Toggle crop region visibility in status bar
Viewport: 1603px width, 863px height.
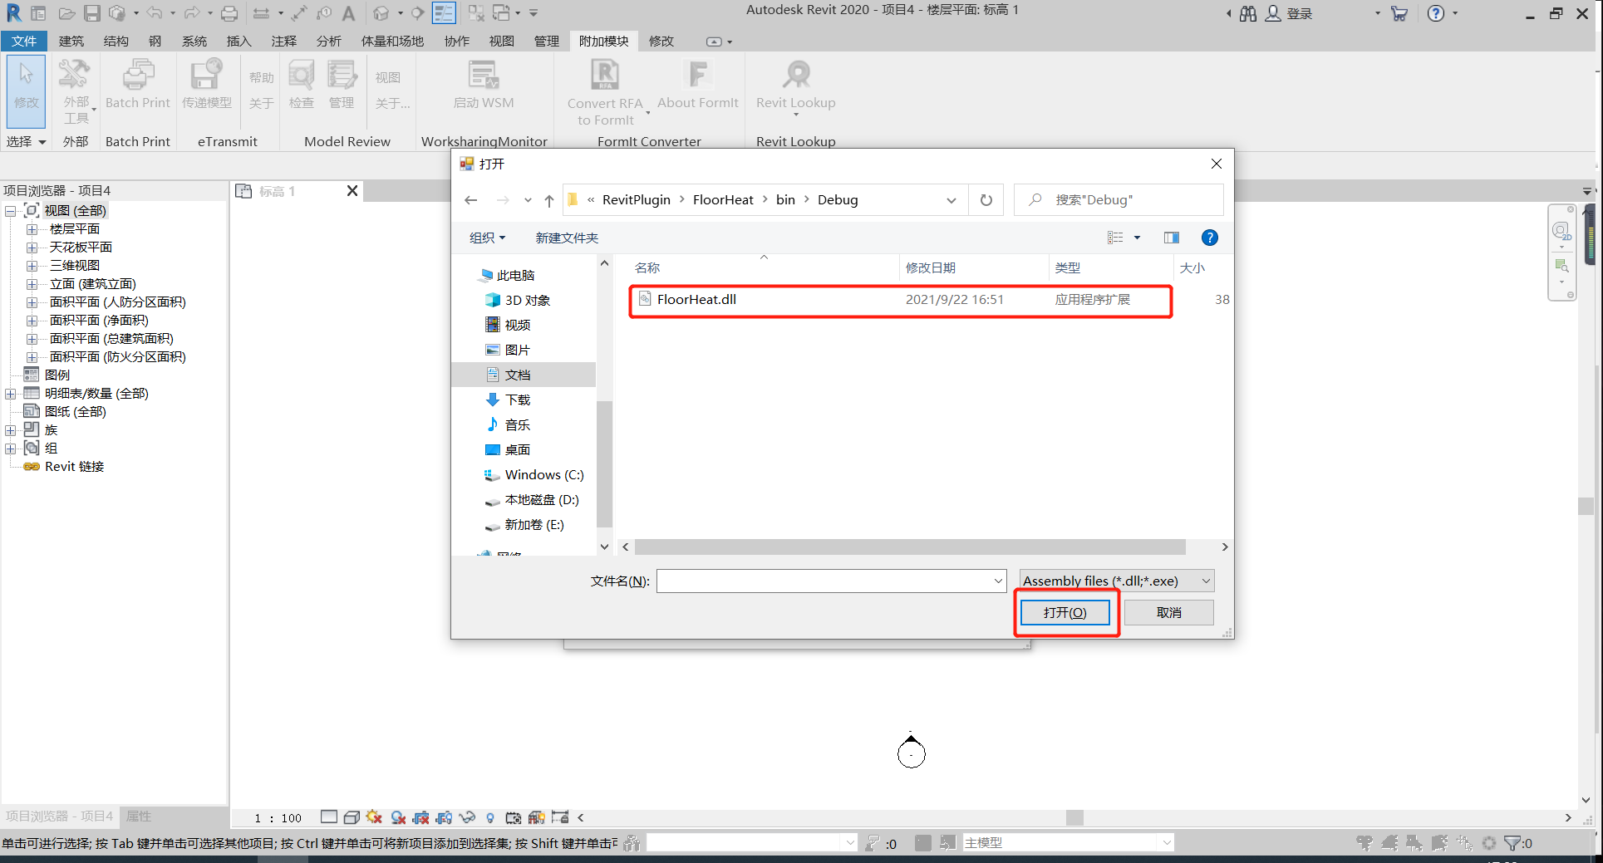[444, 817]
